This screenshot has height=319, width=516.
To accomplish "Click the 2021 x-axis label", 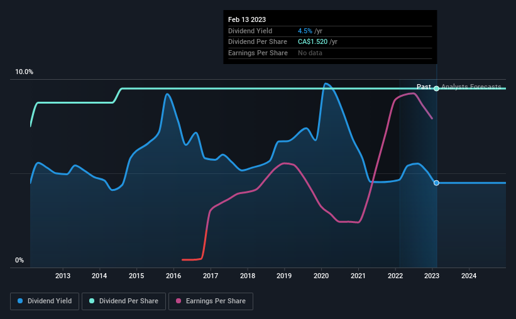I will point(358,276).
